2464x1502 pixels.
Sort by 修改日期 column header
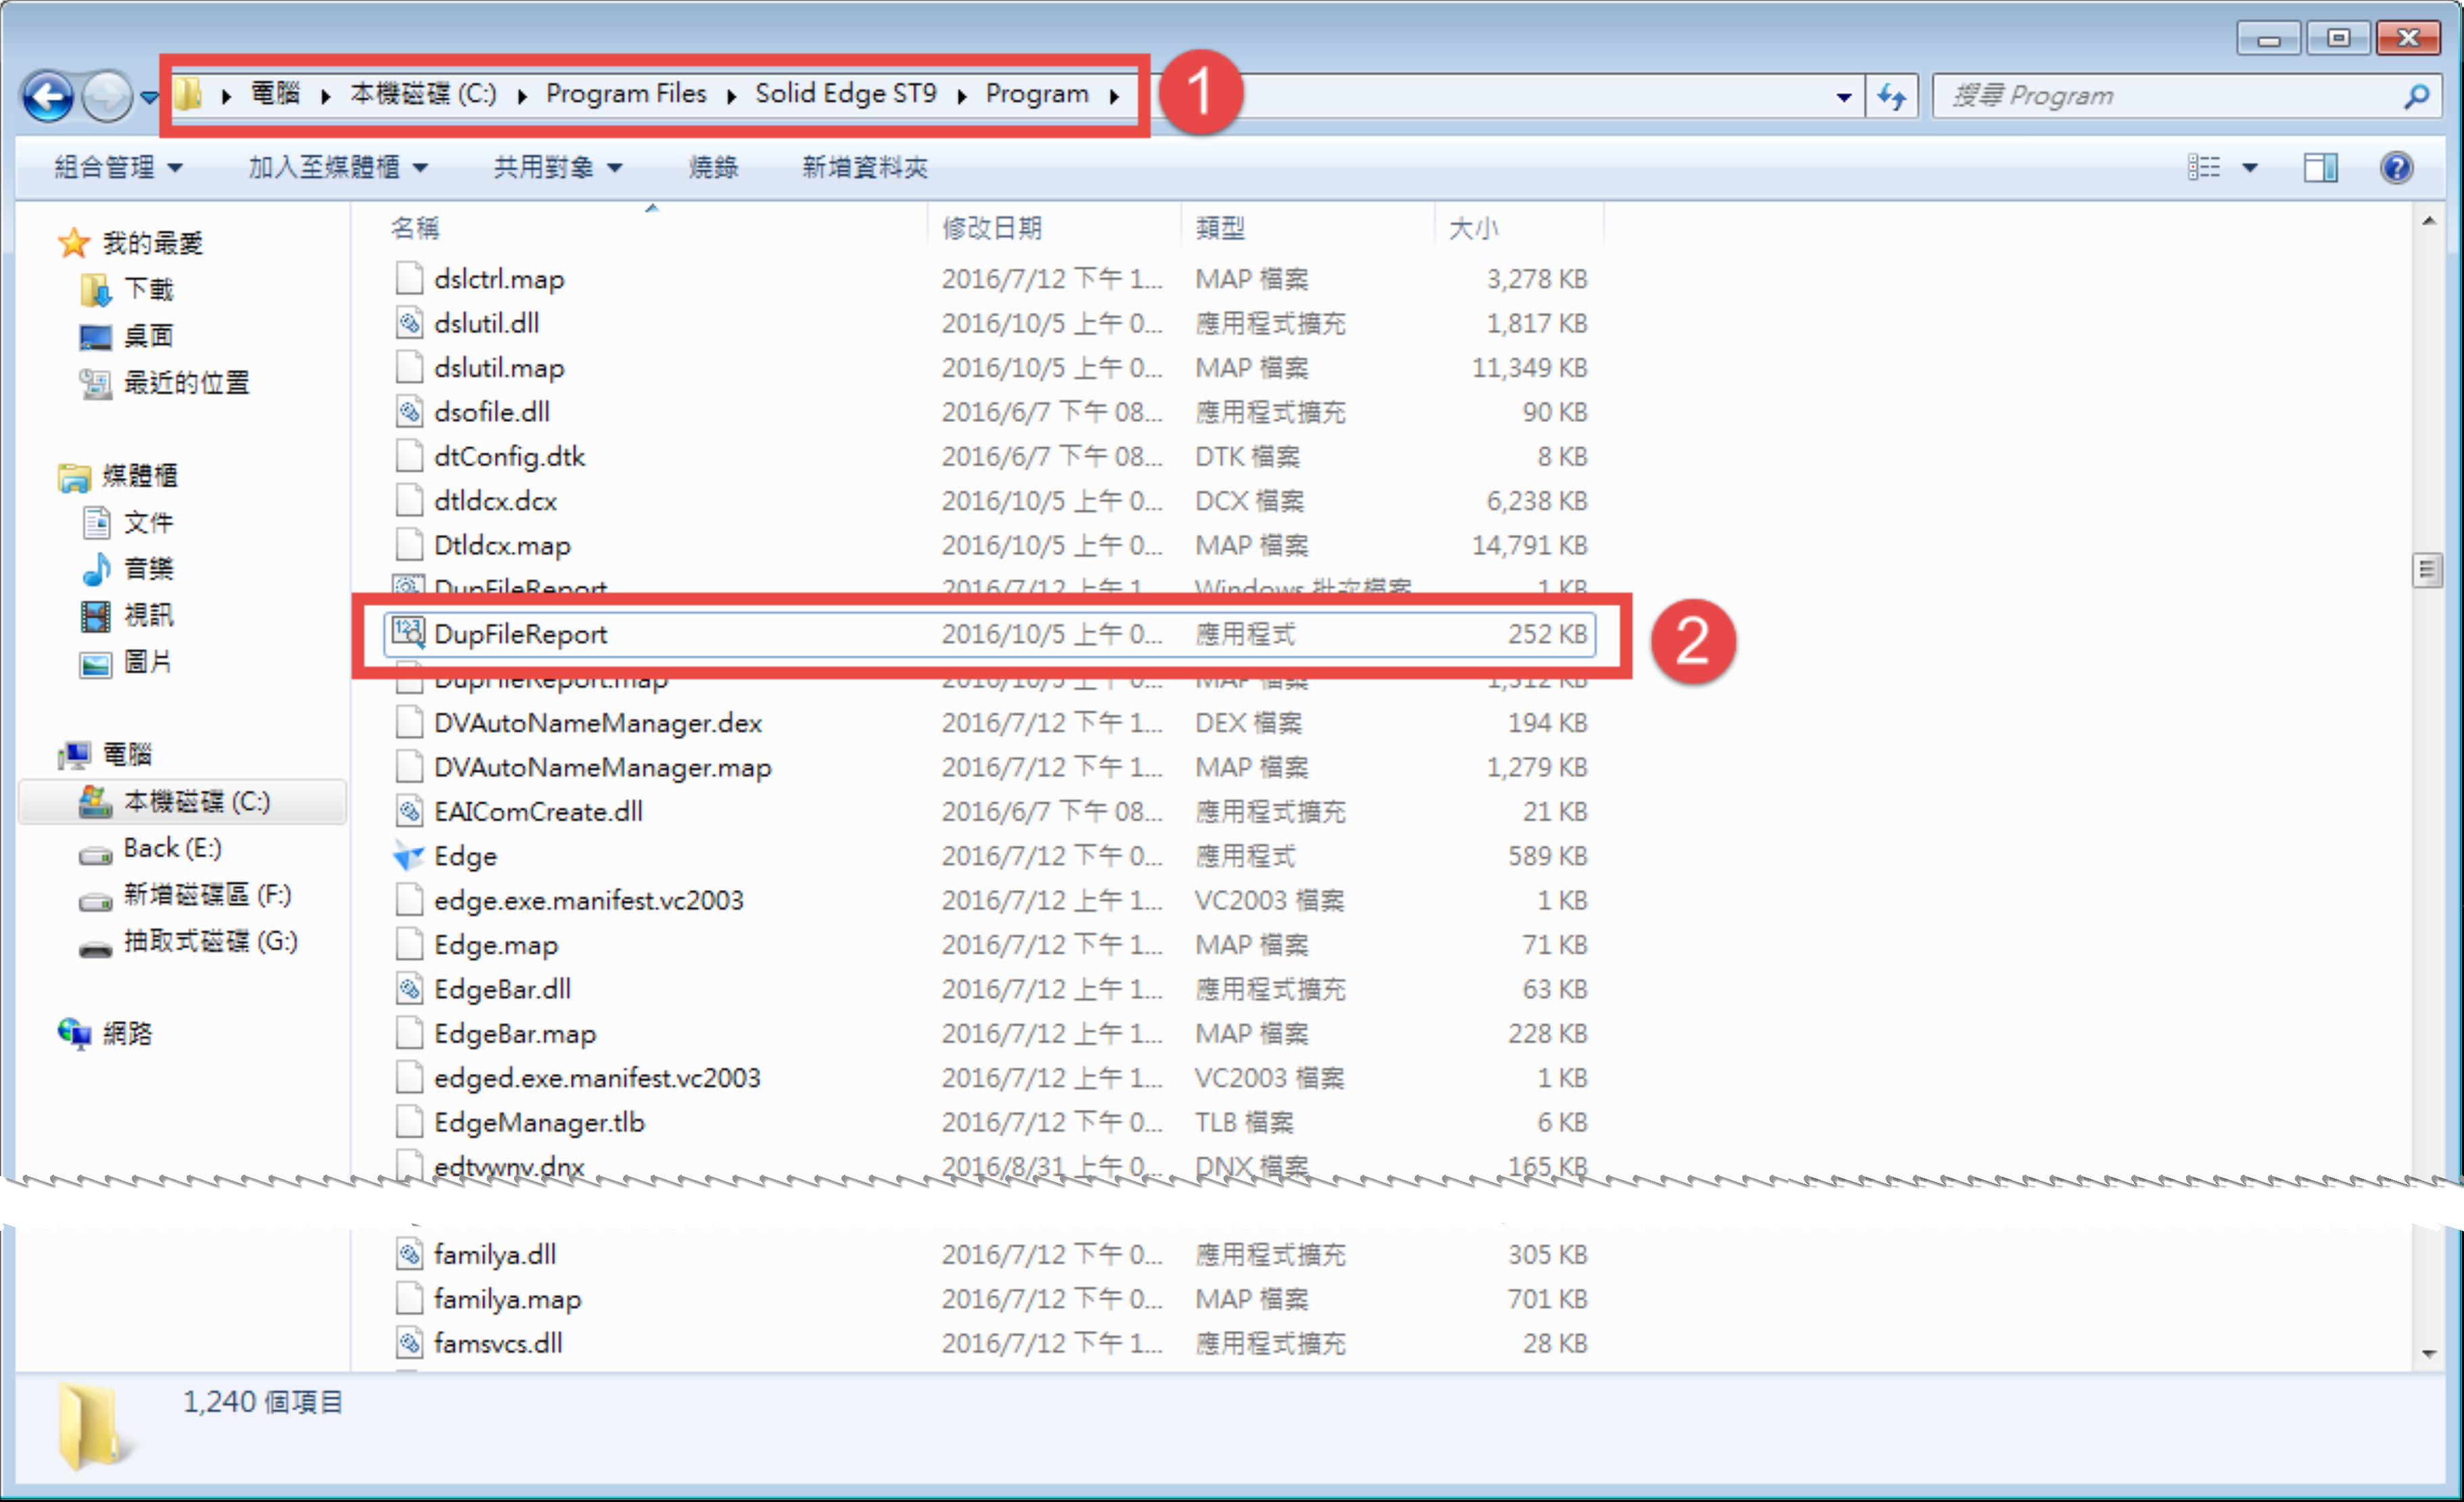coord(992,228)
